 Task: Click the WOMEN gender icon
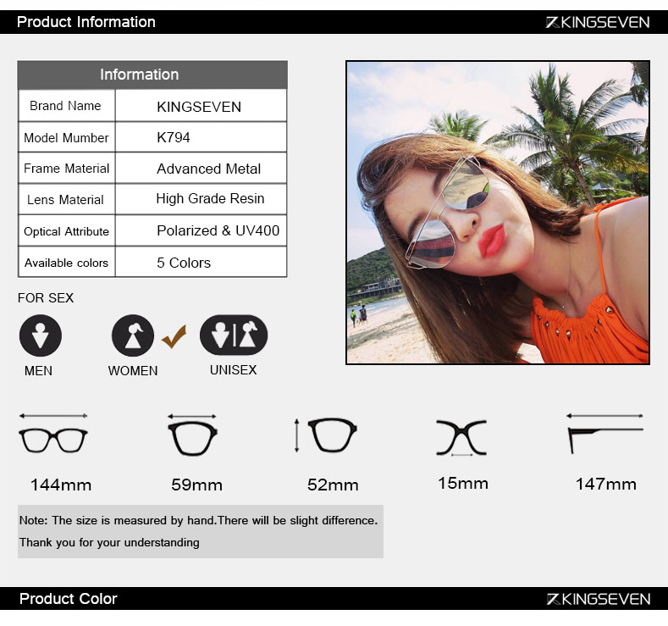133,335
